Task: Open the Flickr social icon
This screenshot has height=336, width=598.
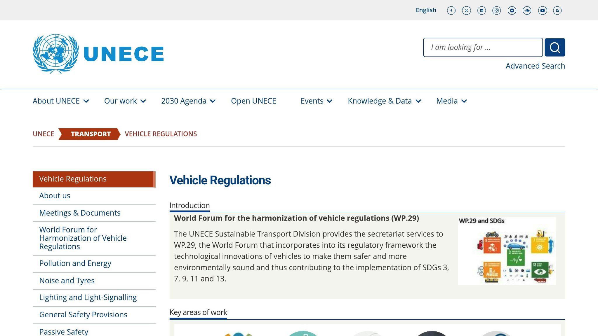Action: pyautogui.click(x=512, y=10)
